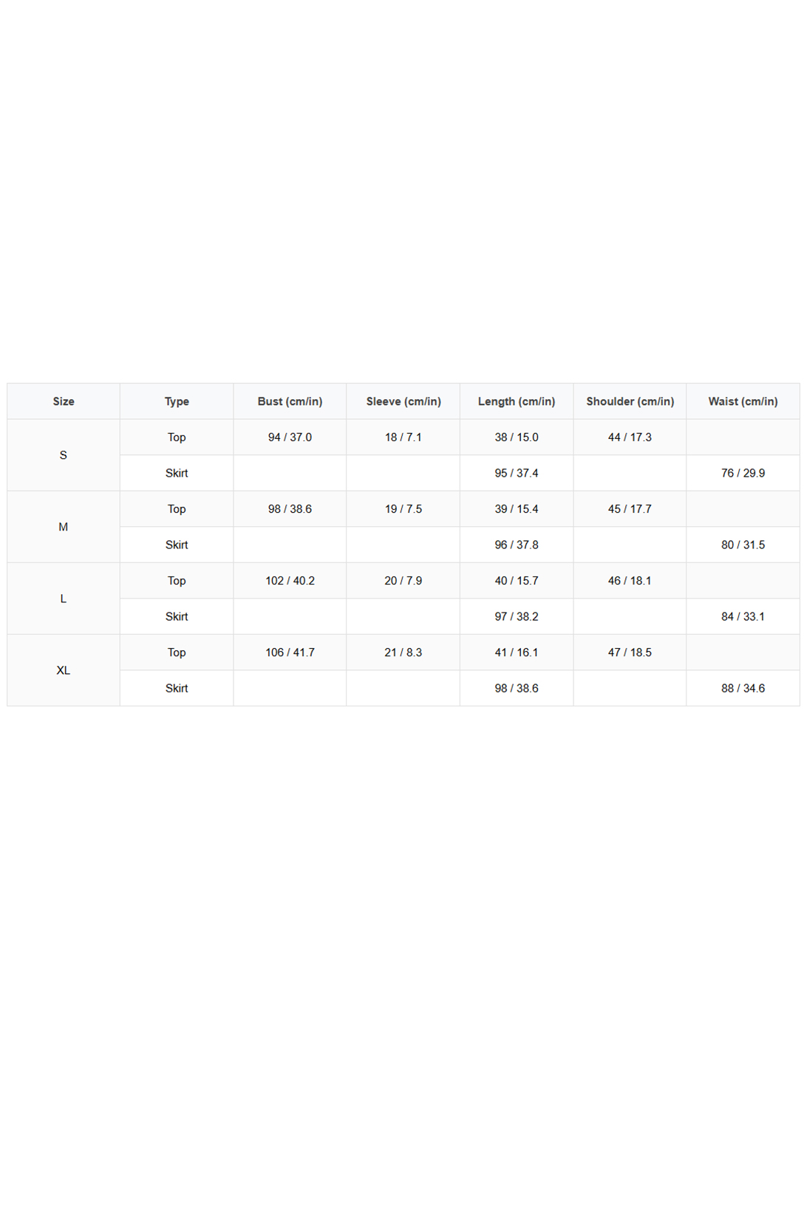Viewport: 804px width, 1206px height.
Task: Click bust value 106 / 41.7
Action: coord(290,653)
